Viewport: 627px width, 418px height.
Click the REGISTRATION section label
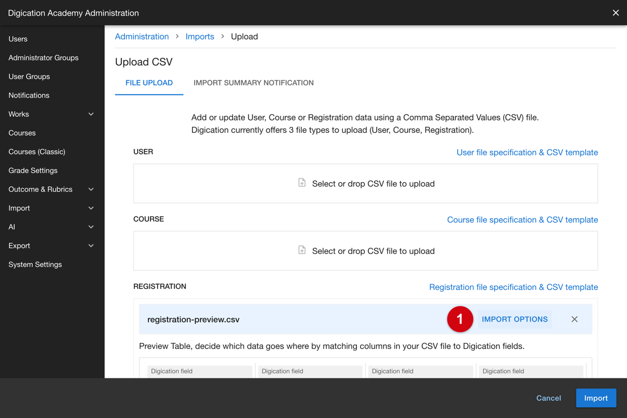pos(160,286)
